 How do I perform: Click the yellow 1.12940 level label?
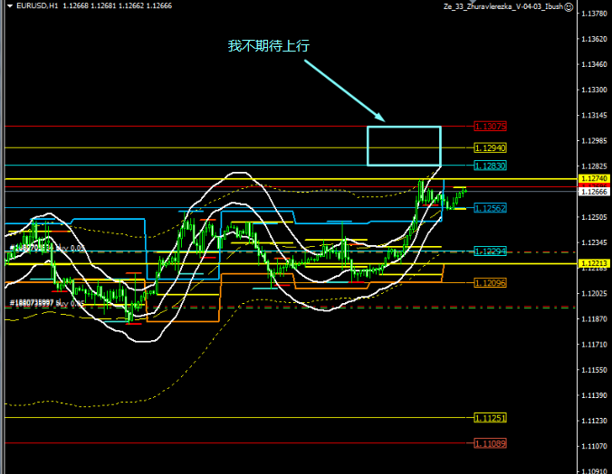pos(490,147)
